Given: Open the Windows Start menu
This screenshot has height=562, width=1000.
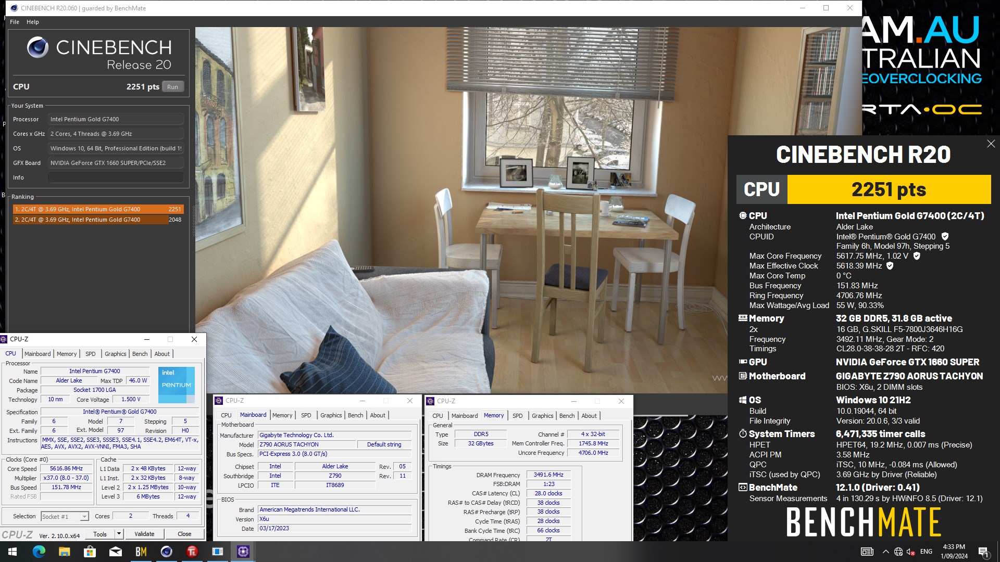Looking at the screenshot, I should click(12, 552).
